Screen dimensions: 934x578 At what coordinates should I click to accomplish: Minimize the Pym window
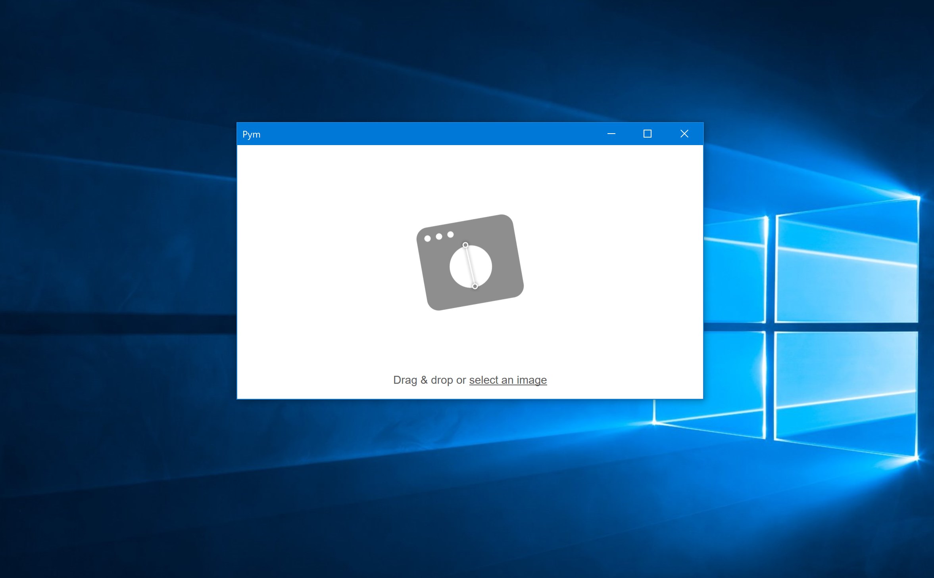(611, 134)
